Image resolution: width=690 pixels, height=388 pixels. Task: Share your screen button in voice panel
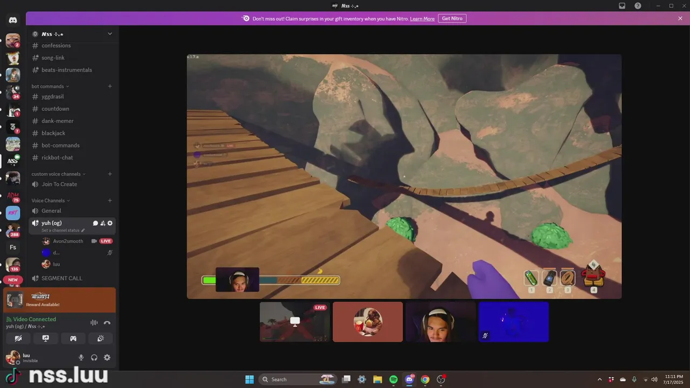click(x=46, y=338)
